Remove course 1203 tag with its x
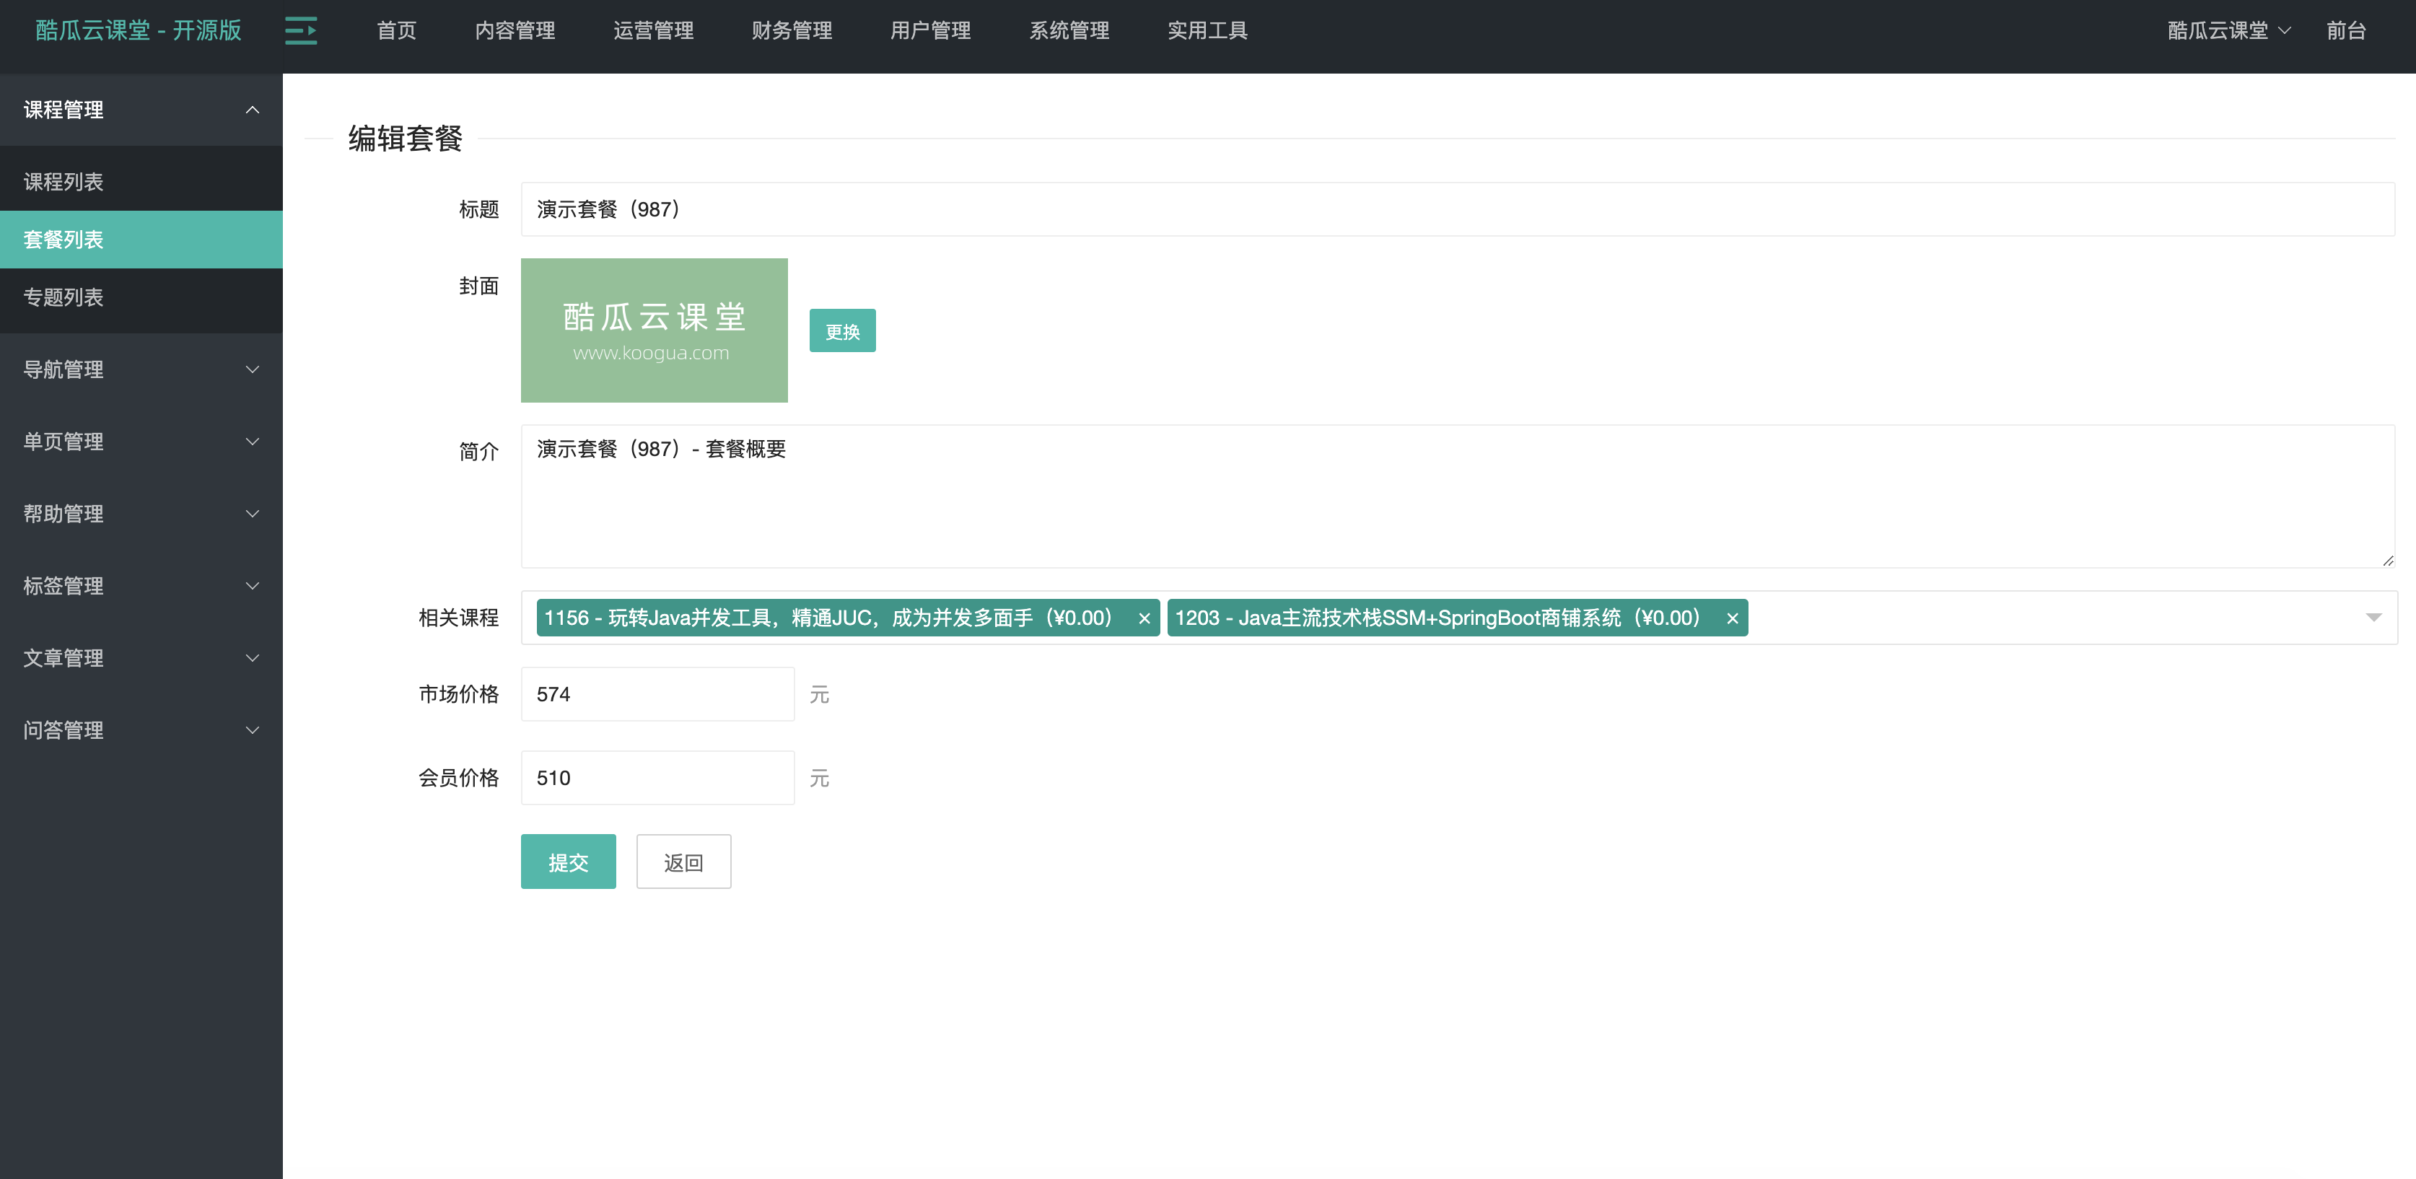2416x1179 pixels. [1733, 619]
